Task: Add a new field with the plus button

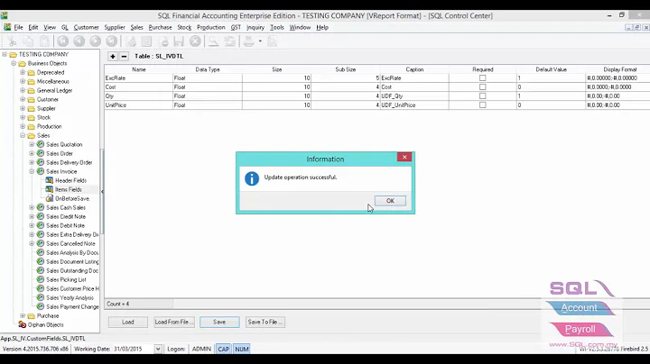Action: coord(113,56)
